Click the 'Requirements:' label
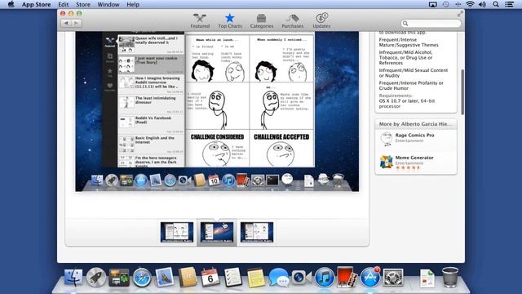Screen dimensions: 522x294 click(x=395, y=96)
